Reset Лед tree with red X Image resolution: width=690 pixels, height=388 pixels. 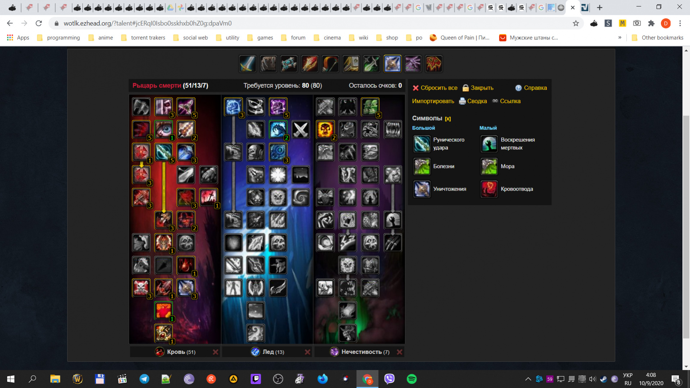307,352
